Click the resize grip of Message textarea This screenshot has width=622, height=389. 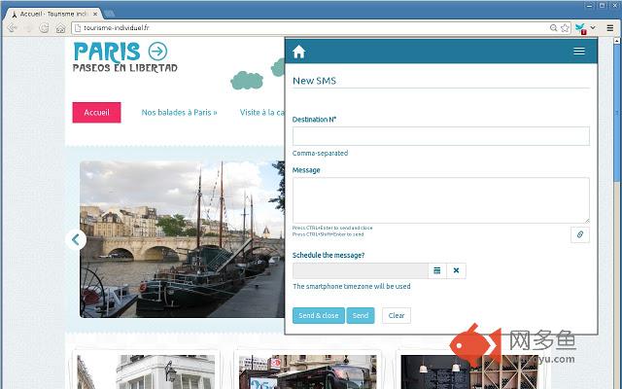coord(587,221)
